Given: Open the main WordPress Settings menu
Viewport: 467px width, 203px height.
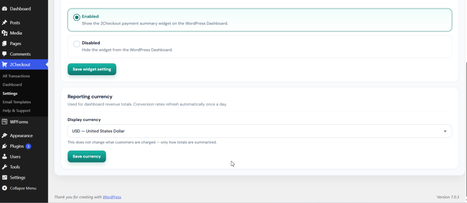Looking at the screenshot, I should point(24,178).
